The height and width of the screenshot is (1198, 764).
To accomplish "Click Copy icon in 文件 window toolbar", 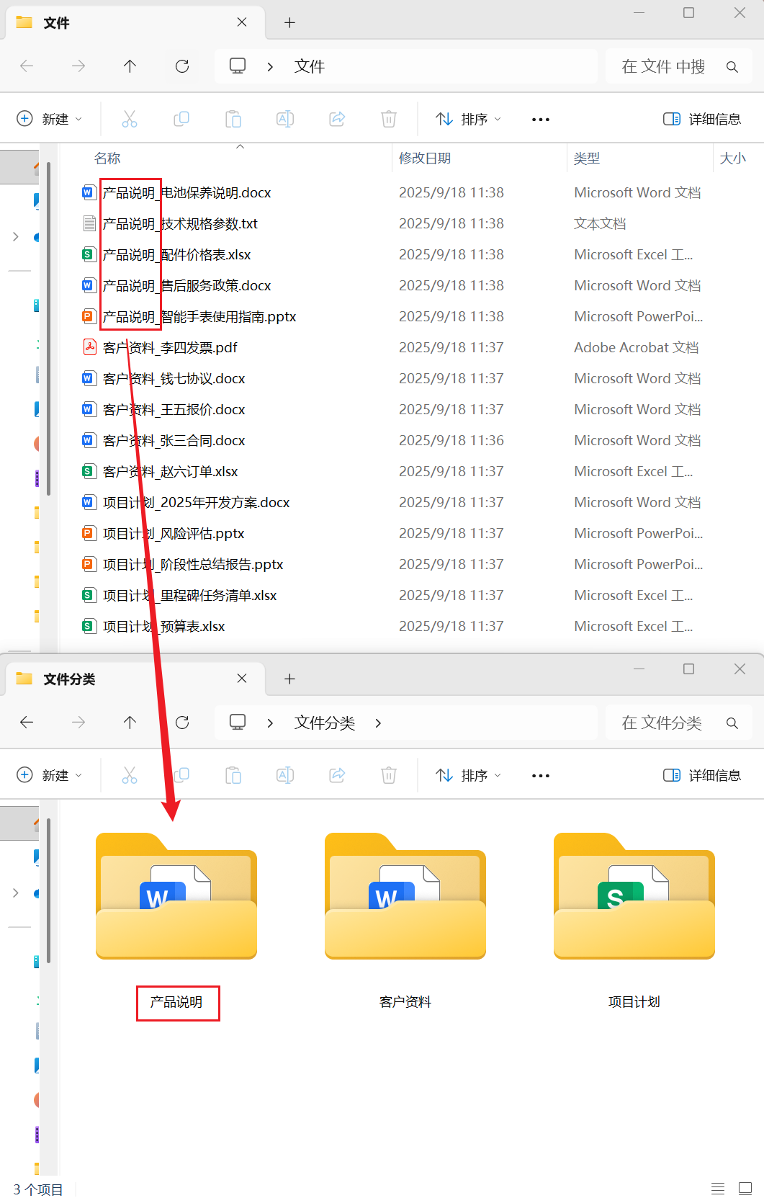I will (181, 119).
